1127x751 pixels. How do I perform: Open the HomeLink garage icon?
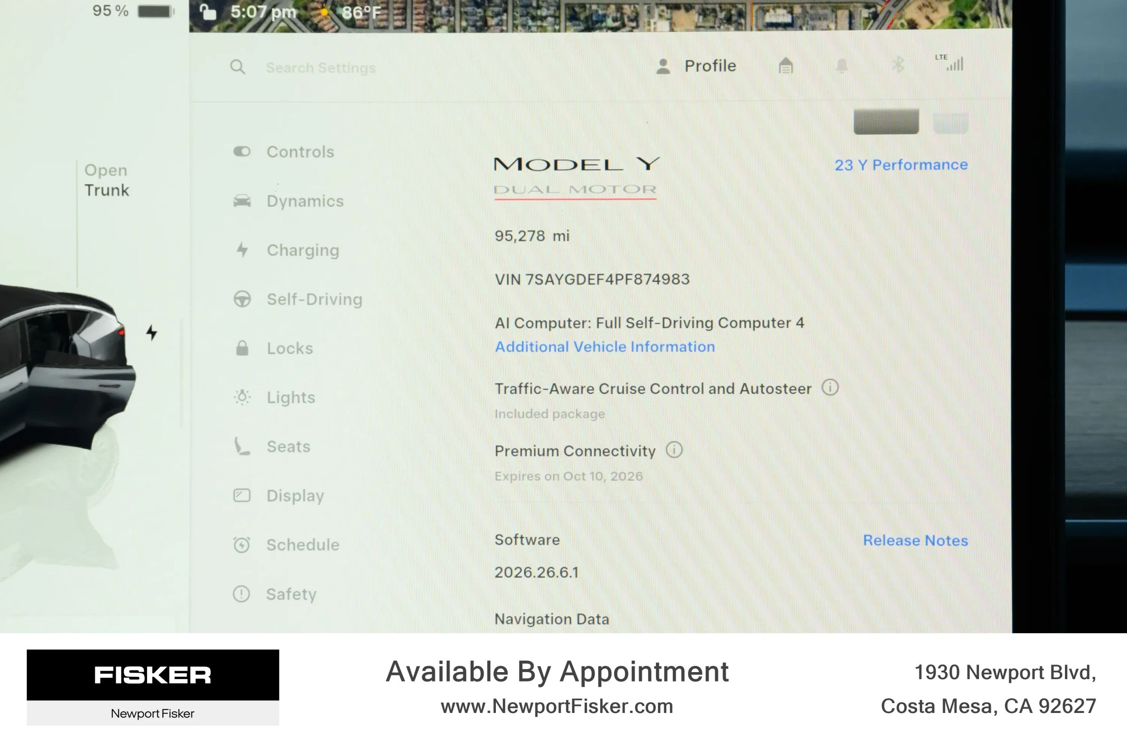point(786,66)
